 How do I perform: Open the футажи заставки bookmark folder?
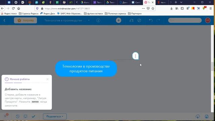click(x=93, y=13)
